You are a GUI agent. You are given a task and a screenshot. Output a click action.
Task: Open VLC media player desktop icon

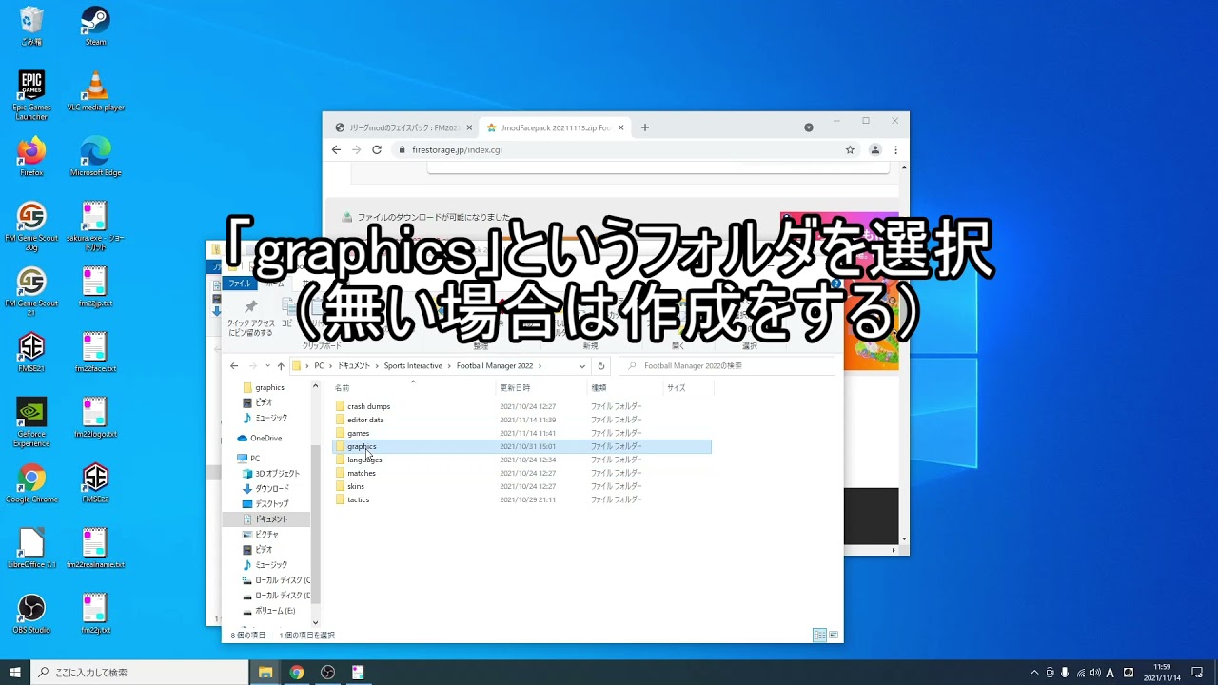click(x=95, y=91)
